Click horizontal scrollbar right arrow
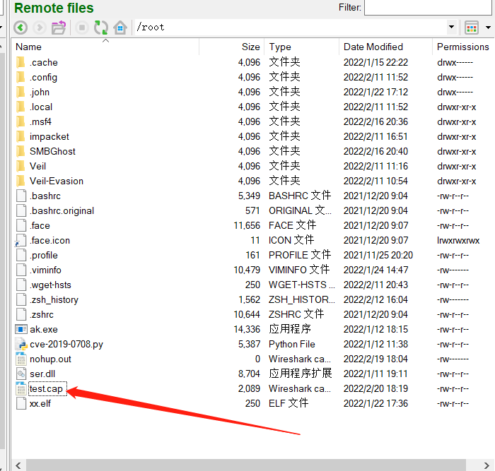The height and width of the screenshot is (471, 495). point(487,465)
